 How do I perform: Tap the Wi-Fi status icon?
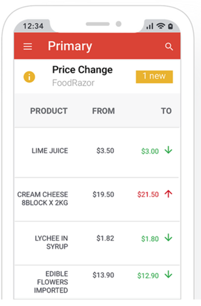pyautogui.click(x=161, y=26)
